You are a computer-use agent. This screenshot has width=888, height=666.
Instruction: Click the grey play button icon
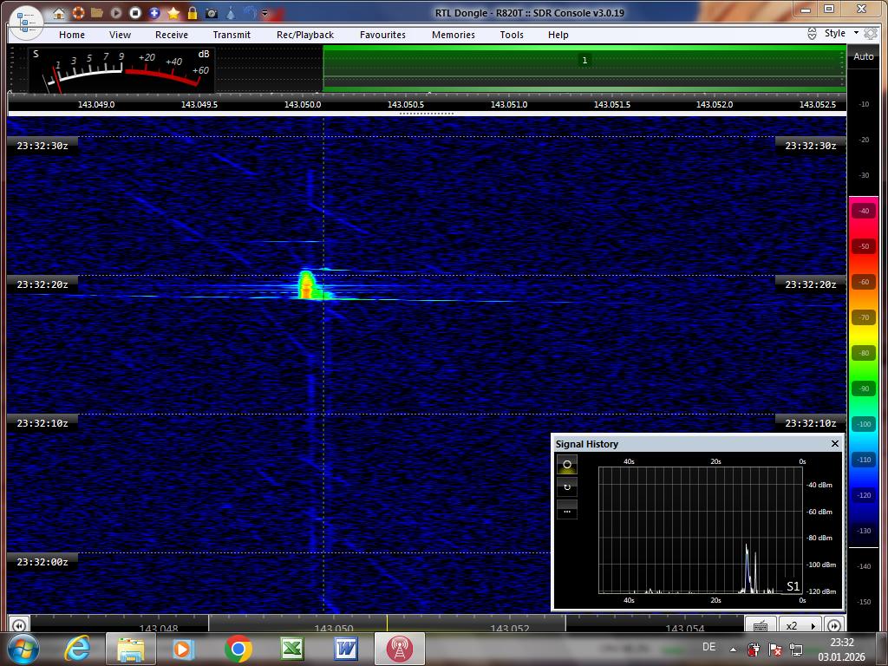tap(116, 12)
